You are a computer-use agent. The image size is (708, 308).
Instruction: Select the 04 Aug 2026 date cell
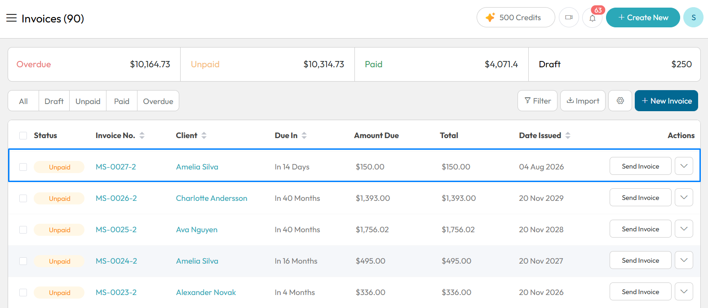pyautogui.click(x=541, y=167)
